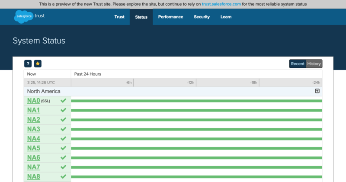Click the 'System Status' page heading

pyautogui.click(x=39, y=41)
